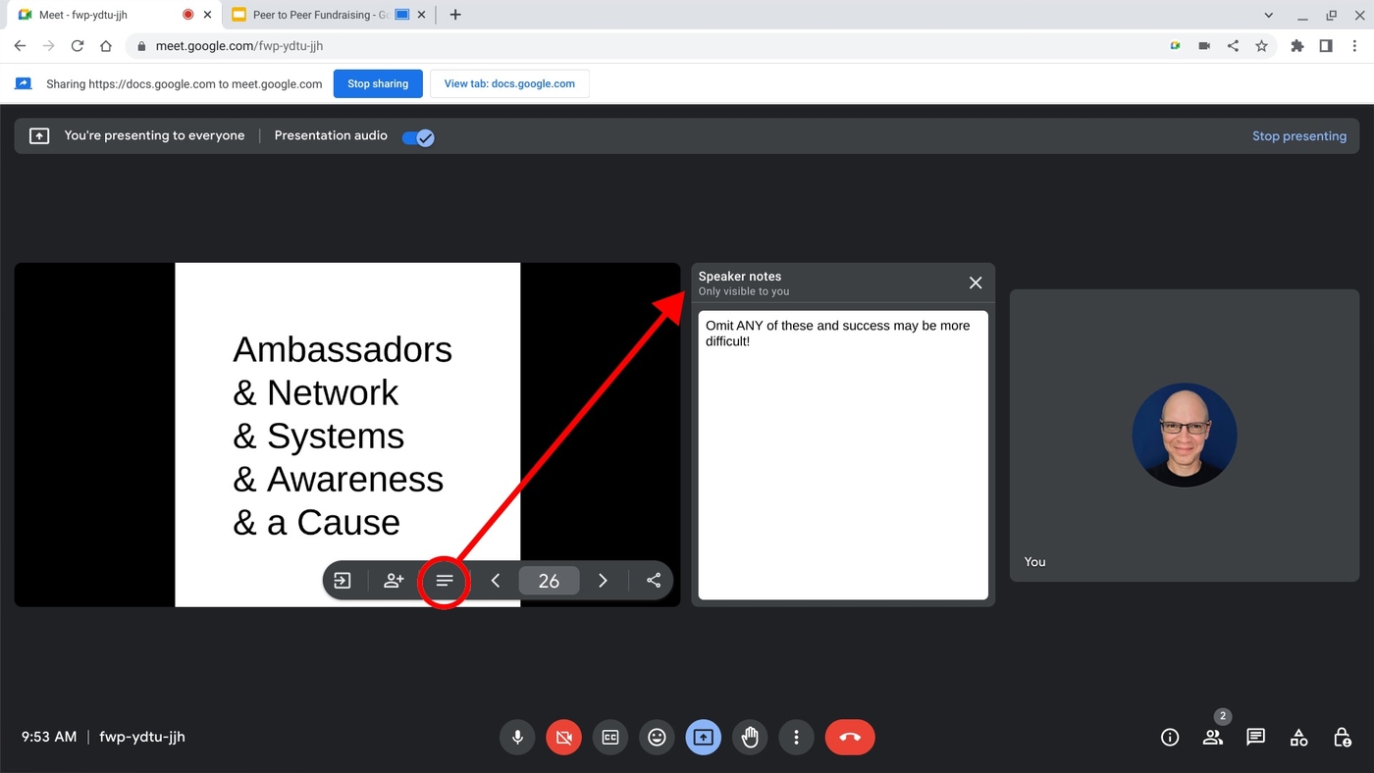The height and width of the screenshot is (773, 1374).
Task: Show the participants list
Action: pos(1213,737)
